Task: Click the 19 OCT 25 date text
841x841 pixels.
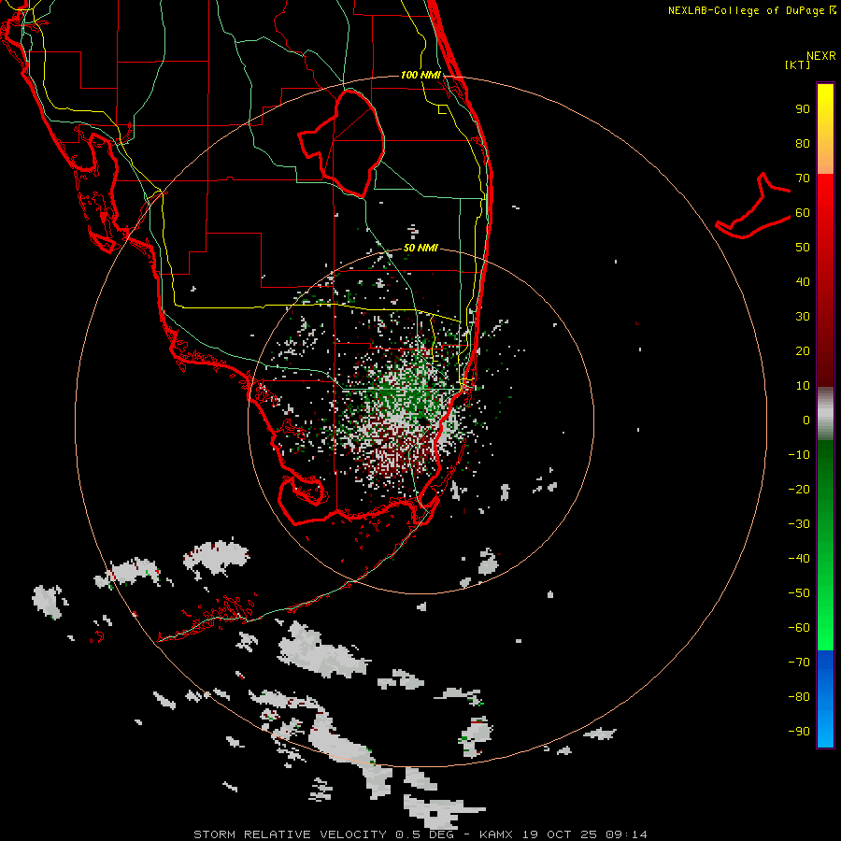Action: (559, 834)
